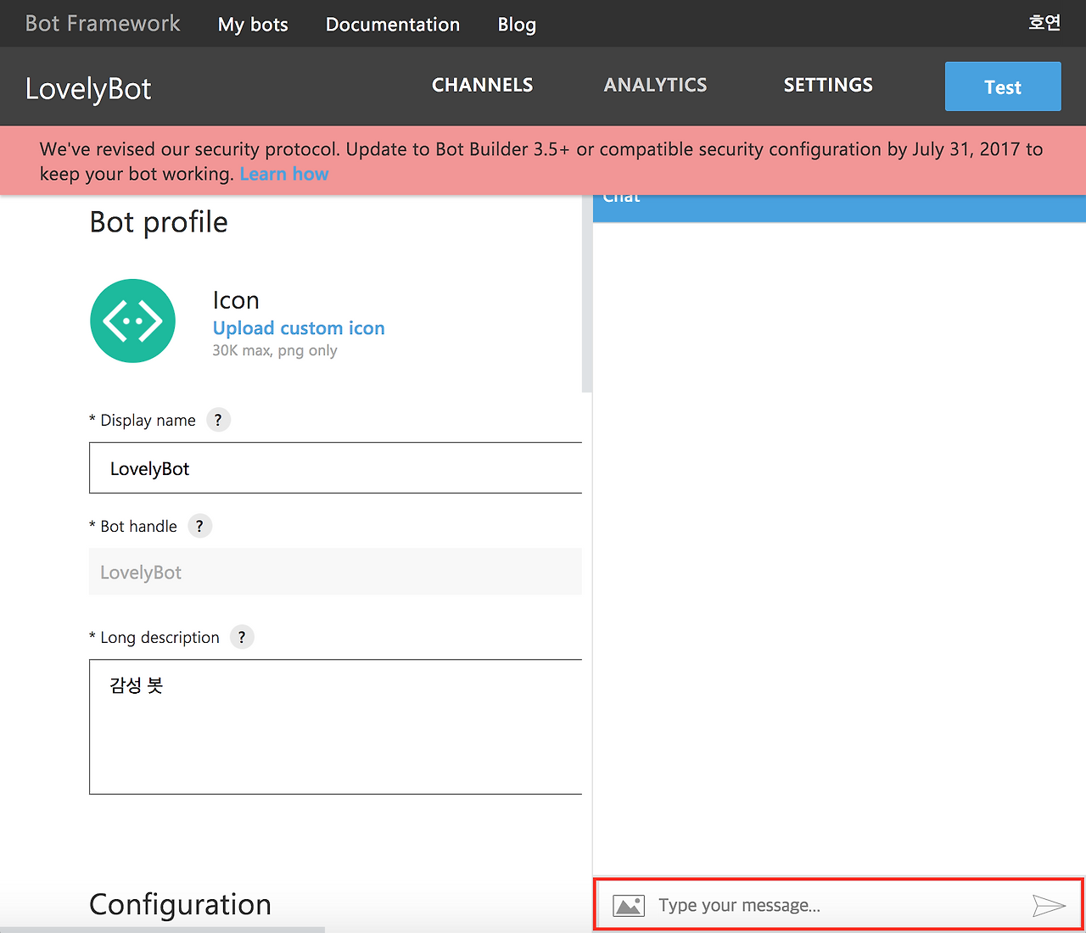Attach an image in the chat box
The width and height of the screenshot is (1086, 933).
point(629,906)
